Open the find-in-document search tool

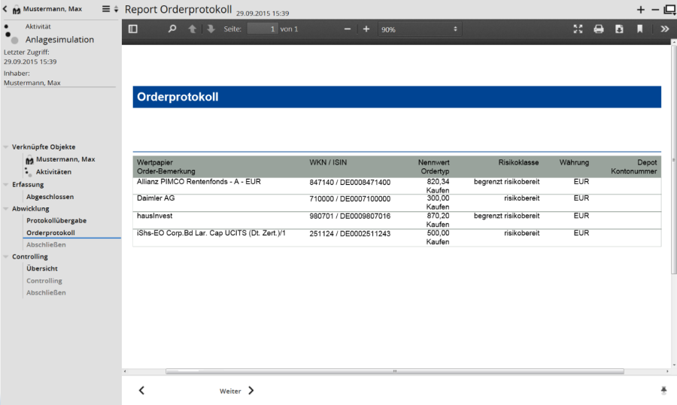tap(172, 29)
